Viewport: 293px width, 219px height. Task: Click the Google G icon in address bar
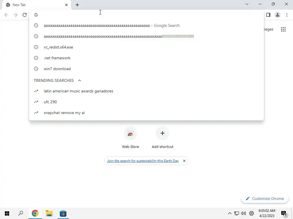point(36,15)
